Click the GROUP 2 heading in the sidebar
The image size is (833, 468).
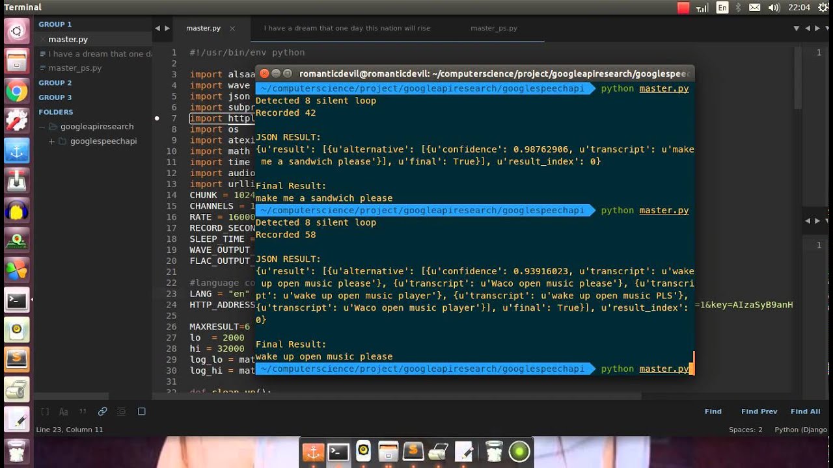55,83
